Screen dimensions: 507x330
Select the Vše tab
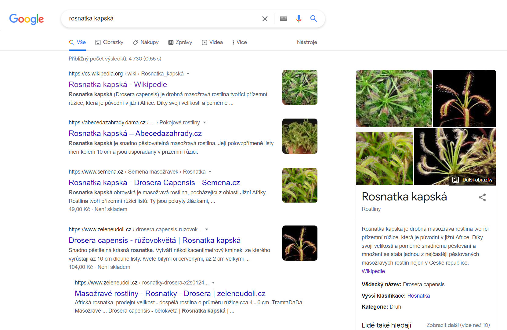[77, 42]
